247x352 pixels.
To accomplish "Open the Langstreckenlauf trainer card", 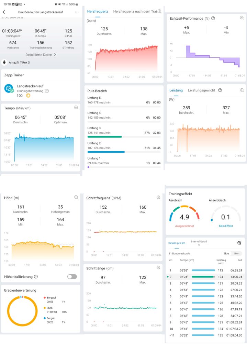I will (41, 90).
